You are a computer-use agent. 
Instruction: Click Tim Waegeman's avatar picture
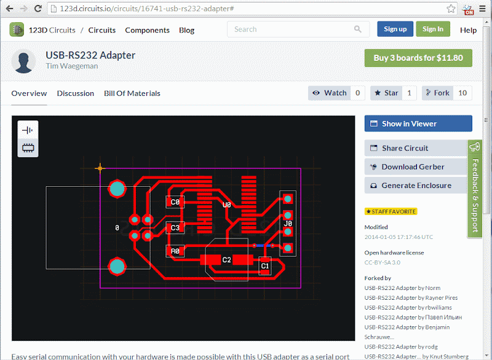pyautogui.click(x=23, y=61)
